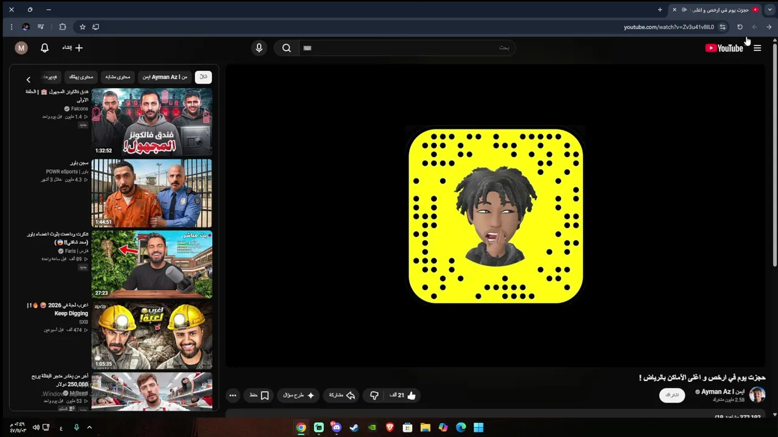Open Discord from the taskbar
This screenshot has width=778, height=437.
[337, 427]
